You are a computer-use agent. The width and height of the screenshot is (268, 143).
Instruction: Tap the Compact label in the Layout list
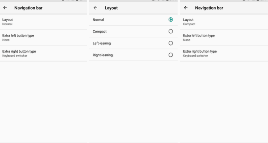99,32
